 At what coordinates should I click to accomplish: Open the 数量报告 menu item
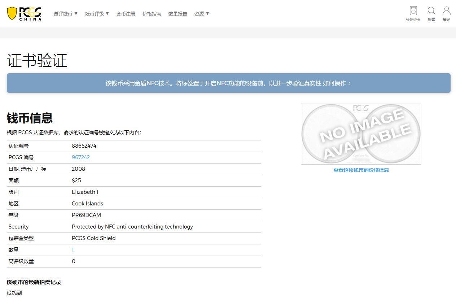click(x=177, y=14)
